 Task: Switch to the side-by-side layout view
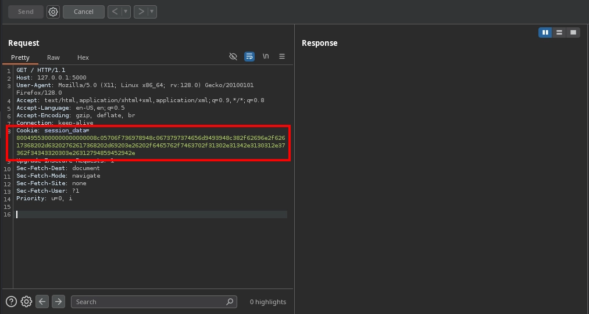point(545,33)
